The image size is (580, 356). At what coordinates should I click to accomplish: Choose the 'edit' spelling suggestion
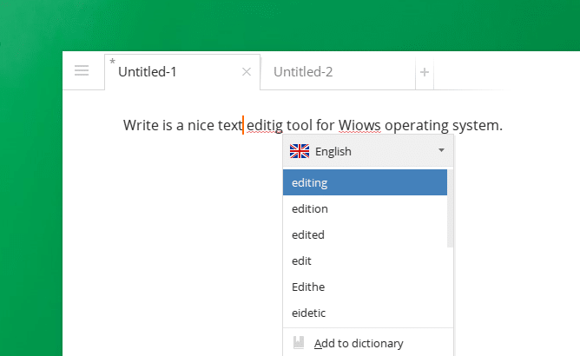click(365, 260)
